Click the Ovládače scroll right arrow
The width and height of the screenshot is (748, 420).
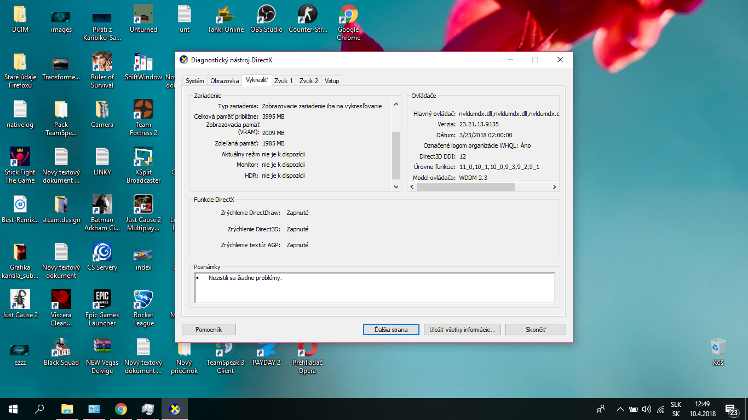coord(554,186)
